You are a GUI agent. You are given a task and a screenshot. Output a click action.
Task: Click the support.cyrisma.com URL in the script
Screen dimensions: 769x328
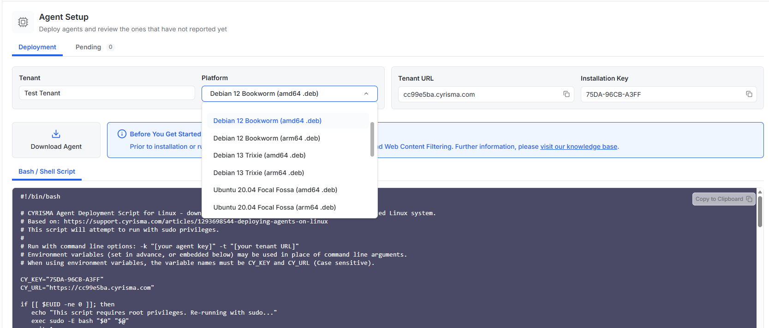[196, 222]
